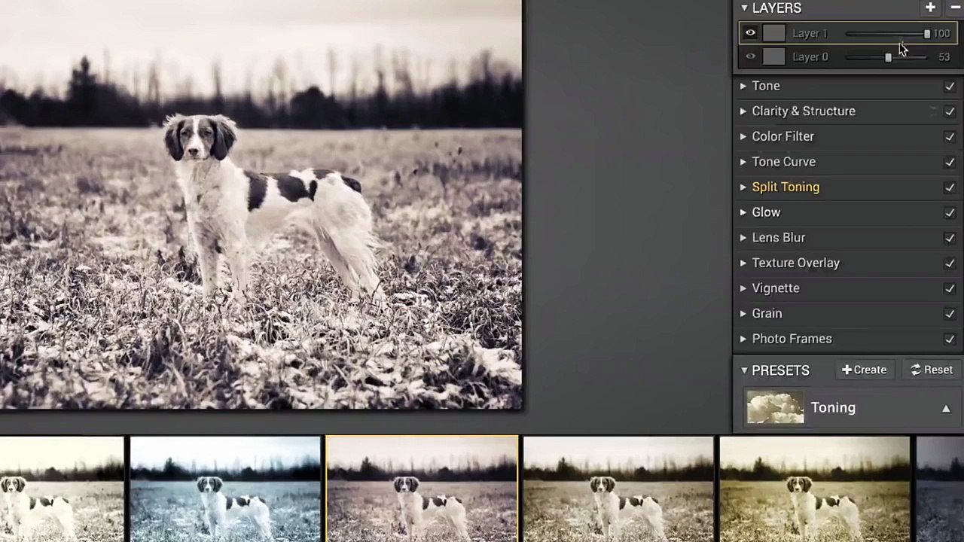The height and width of the screenshot is (542, 964).
Task: Apply the yellow-toned preset thumbnail
Action: click(x=815, y=489)
